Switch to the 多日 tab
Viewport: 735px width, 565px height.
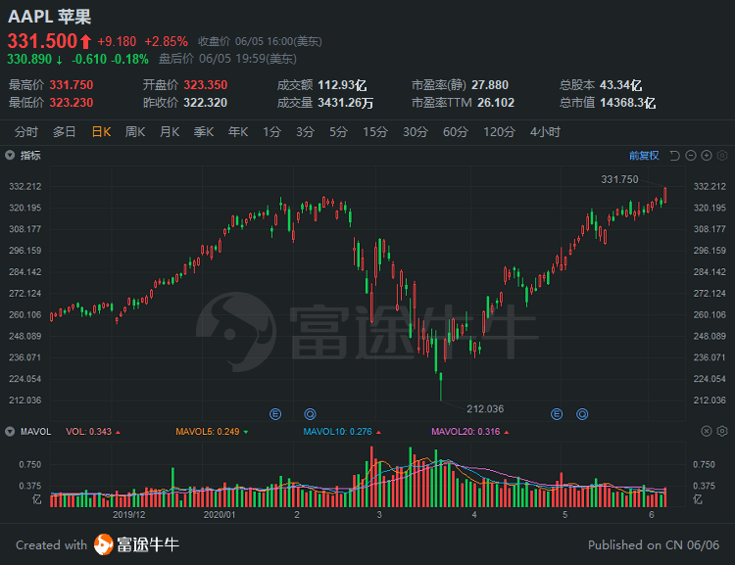click(x=65, y=132)
